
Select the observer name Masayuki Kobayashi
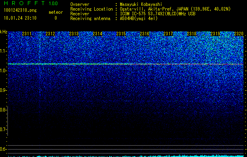click(141, 4)
